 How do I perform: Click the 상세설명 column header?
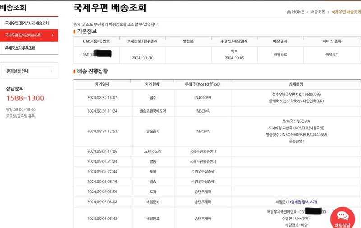[x=296, y=84]
